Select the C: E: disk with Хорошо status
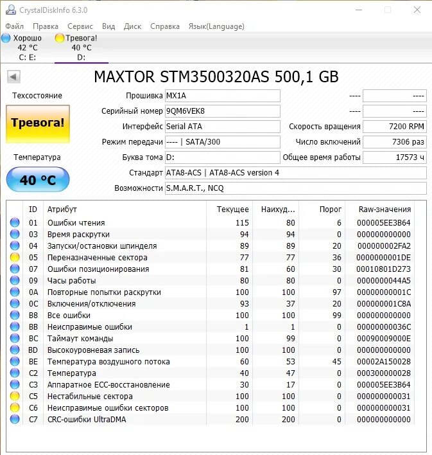Screen dimensions: 432x455 pos(27,48)
